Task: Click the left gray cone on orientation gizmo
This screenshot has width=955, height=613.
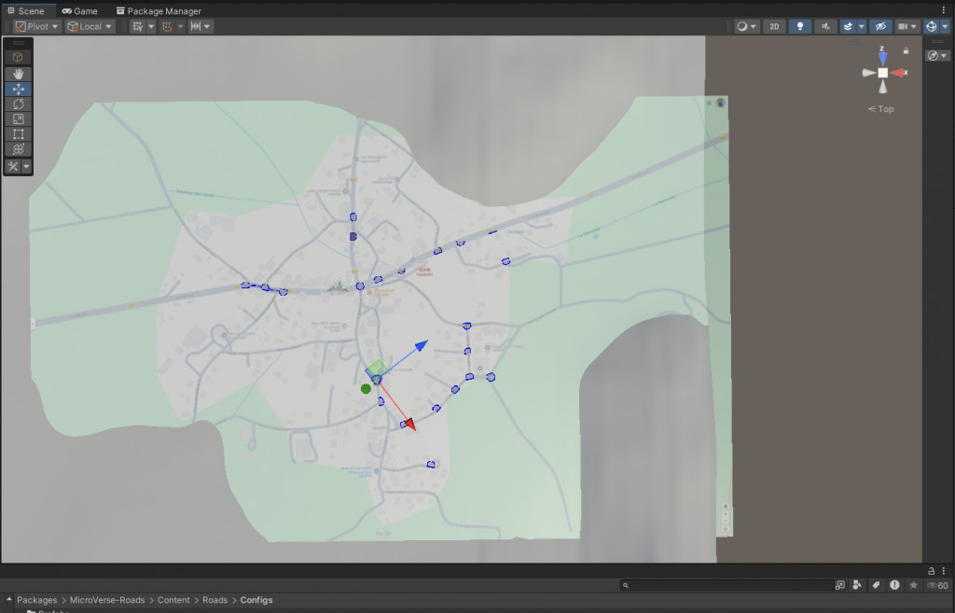Action: click(x=869, y=73)
